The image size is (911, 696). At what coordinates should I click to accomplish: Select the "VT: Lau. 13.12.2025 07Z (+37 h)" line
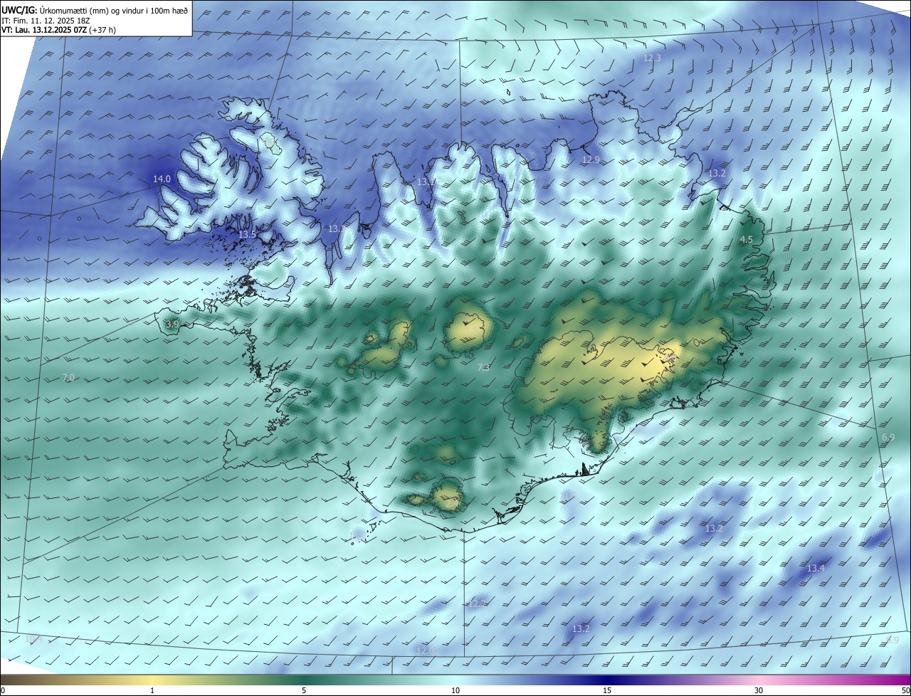click(x=58, y=30)
